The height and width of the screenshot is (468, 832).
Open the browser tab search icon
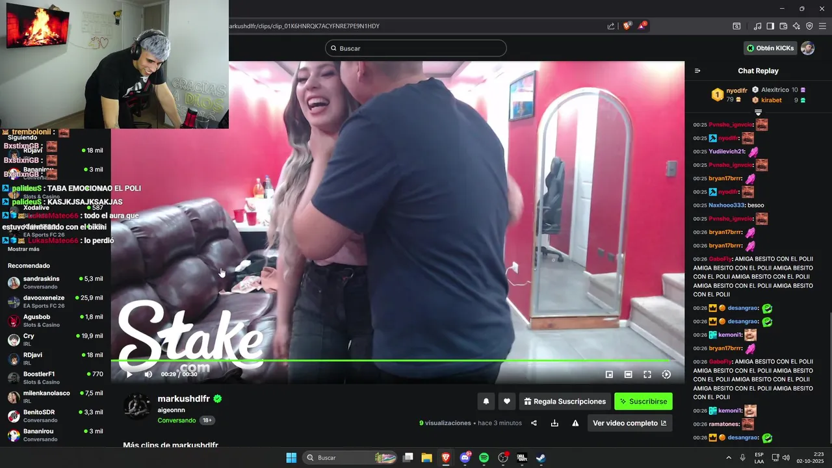point(736,26)
